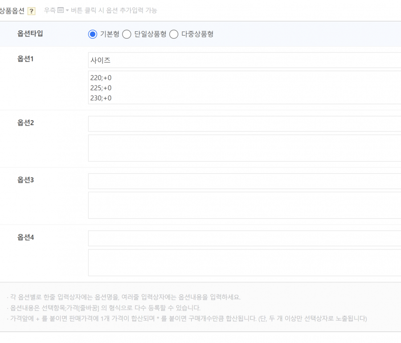Screen dimensions: 401x343
Task: Select the 기본형 option type radio button
Action: (x=93, y=34)
